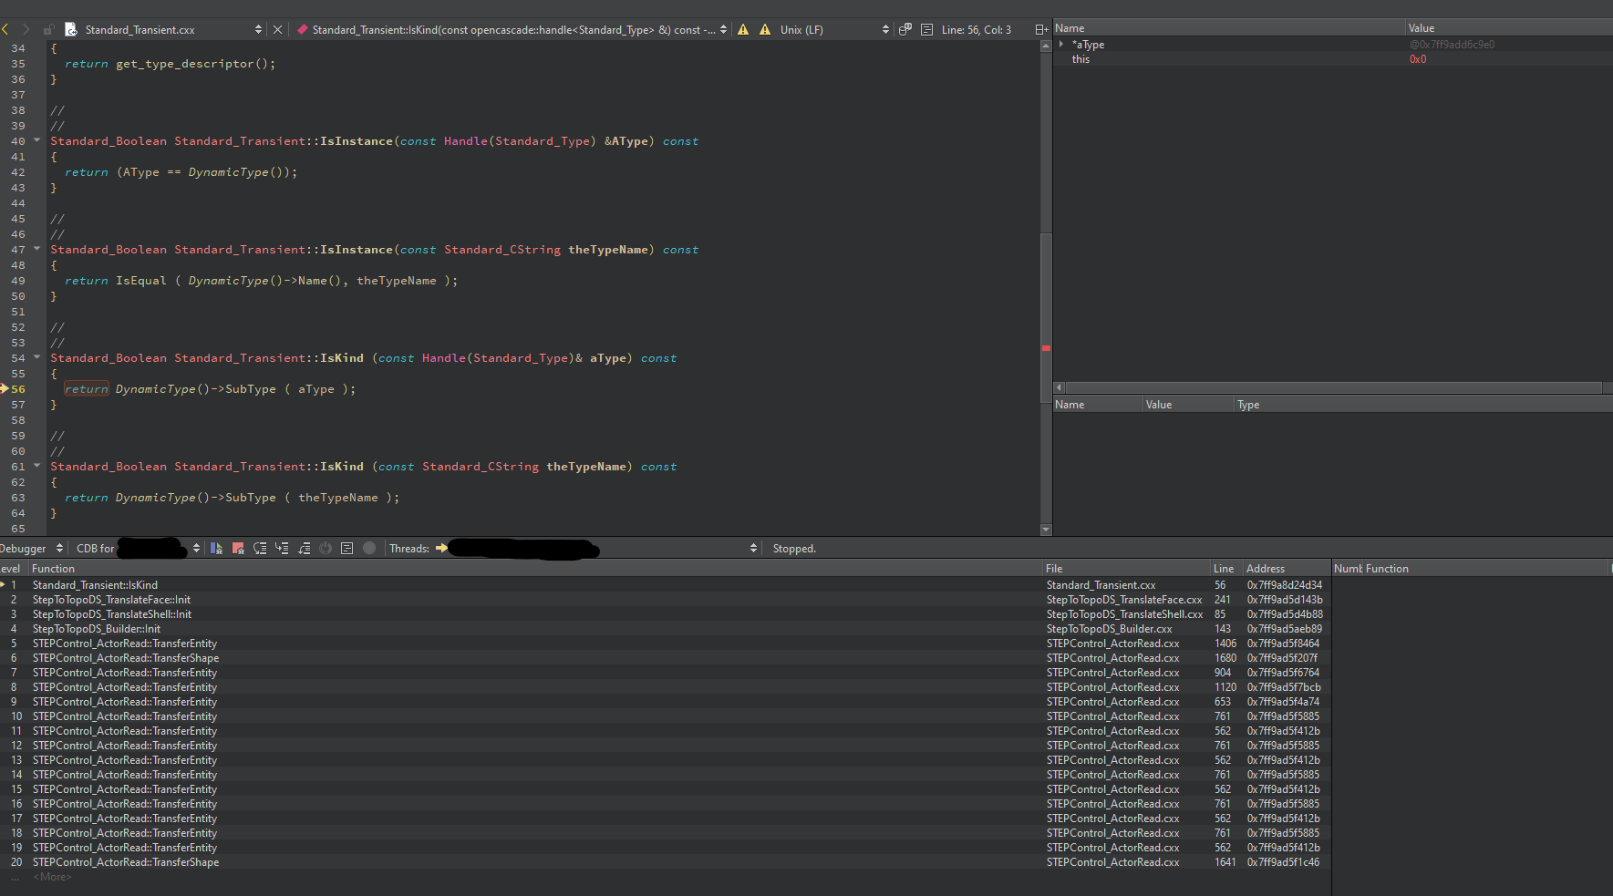Select stack frame StepToTopoDS_TranslateFace::Init

click(111, 600)
